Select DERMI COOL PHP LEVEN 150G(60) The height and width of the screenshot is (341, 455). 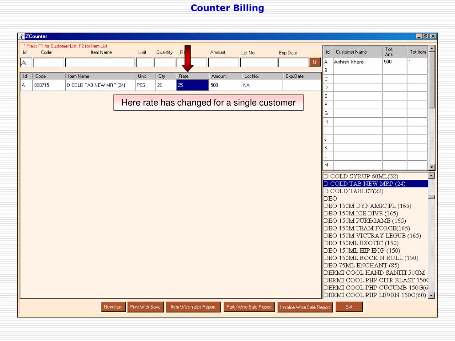tap(375, 295)
